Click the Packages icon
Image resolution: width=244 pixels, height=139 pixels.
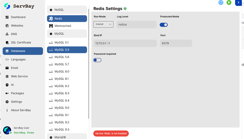pyautogui.click(x=7, y=93)
